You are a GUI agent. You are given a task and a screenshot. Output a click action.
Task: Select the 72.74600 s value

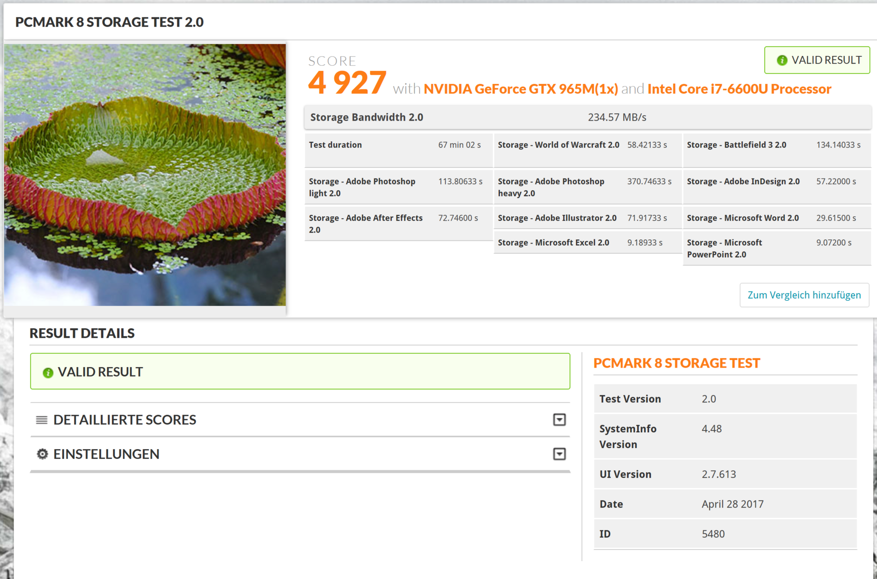click(458, 218)
